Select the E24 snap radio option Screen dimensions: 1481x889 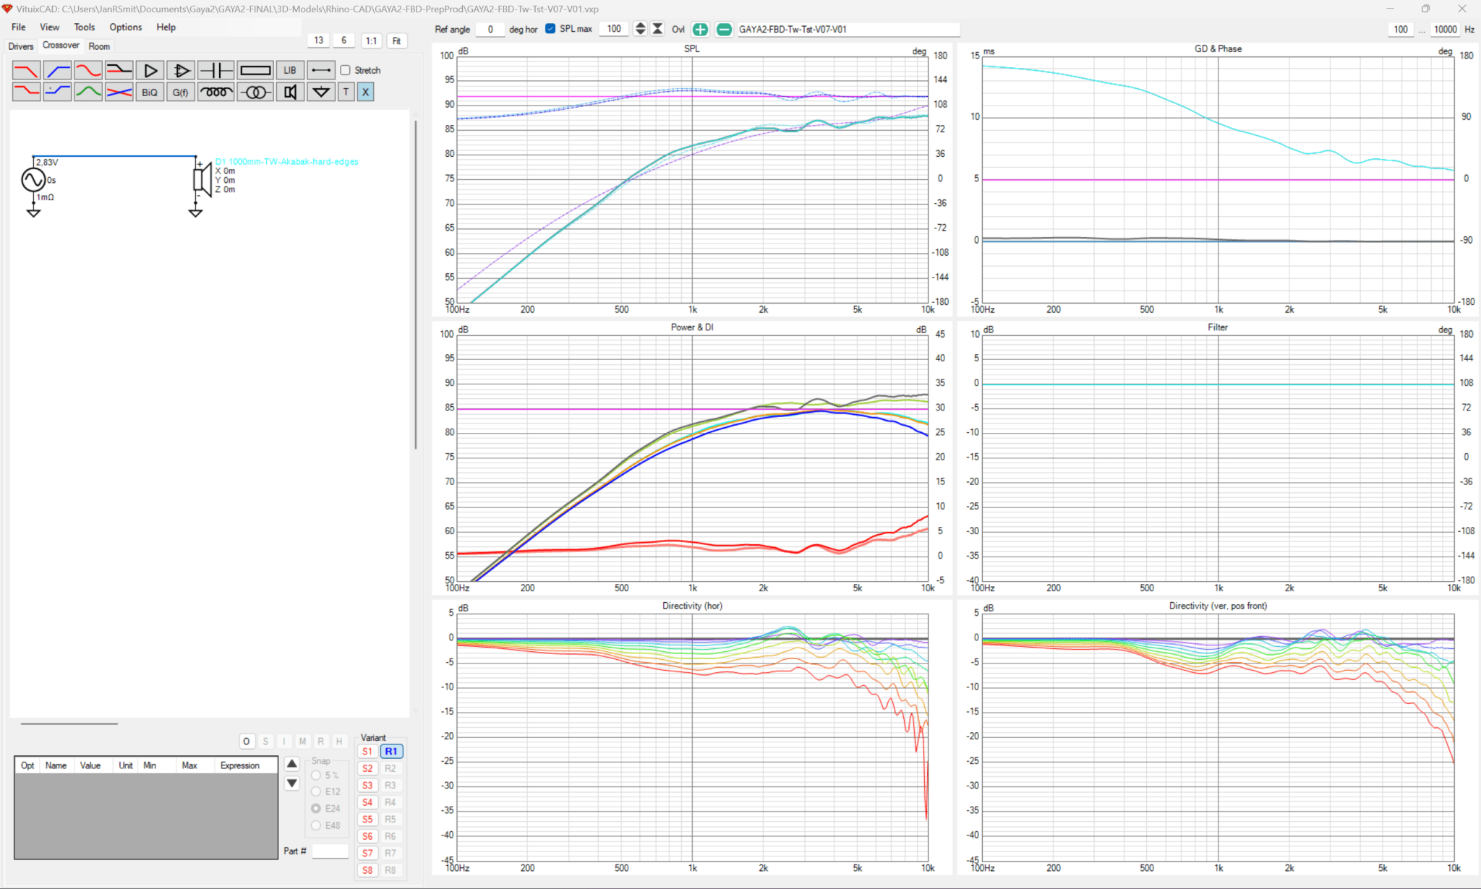coord(316,808)
